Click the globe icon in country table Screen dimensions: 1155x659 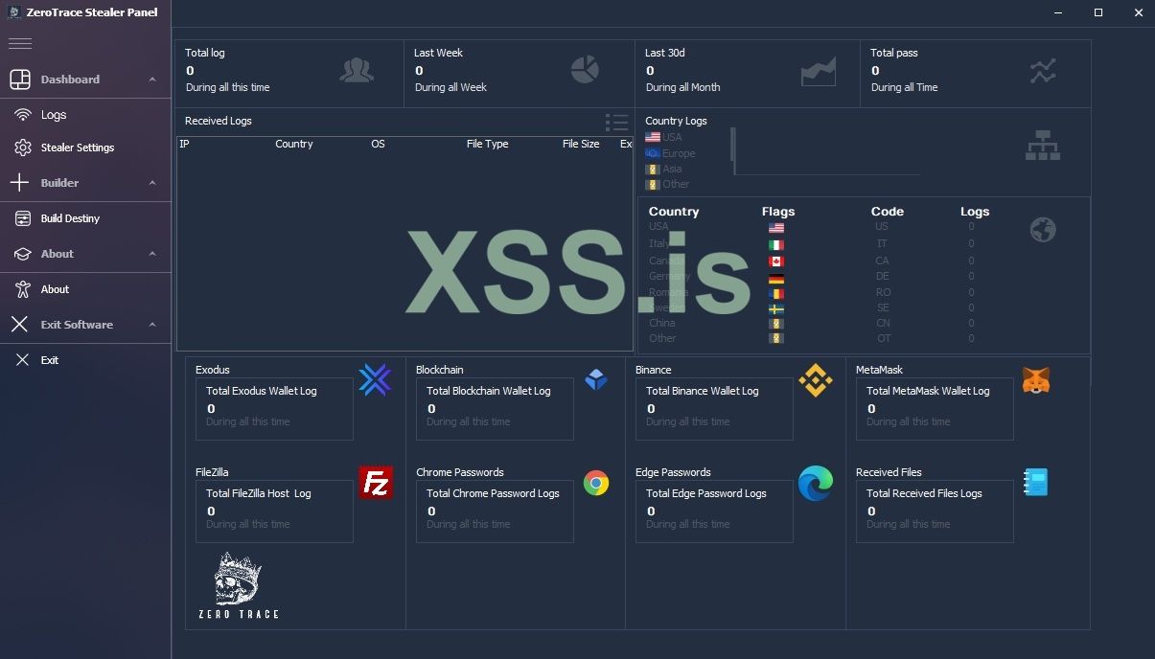click(x=1043, y=230)
